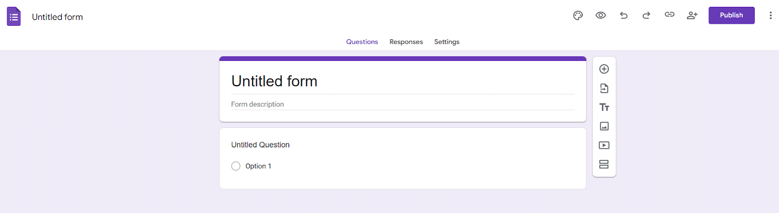Viewport: 779px width, 213px height.
Task: Preview the form with the eye icon
Action: pos(601,16)
